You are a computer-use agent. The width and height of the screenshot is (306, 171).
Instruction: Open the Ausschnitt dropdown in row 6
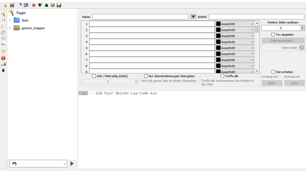click(x=234, y=54)
